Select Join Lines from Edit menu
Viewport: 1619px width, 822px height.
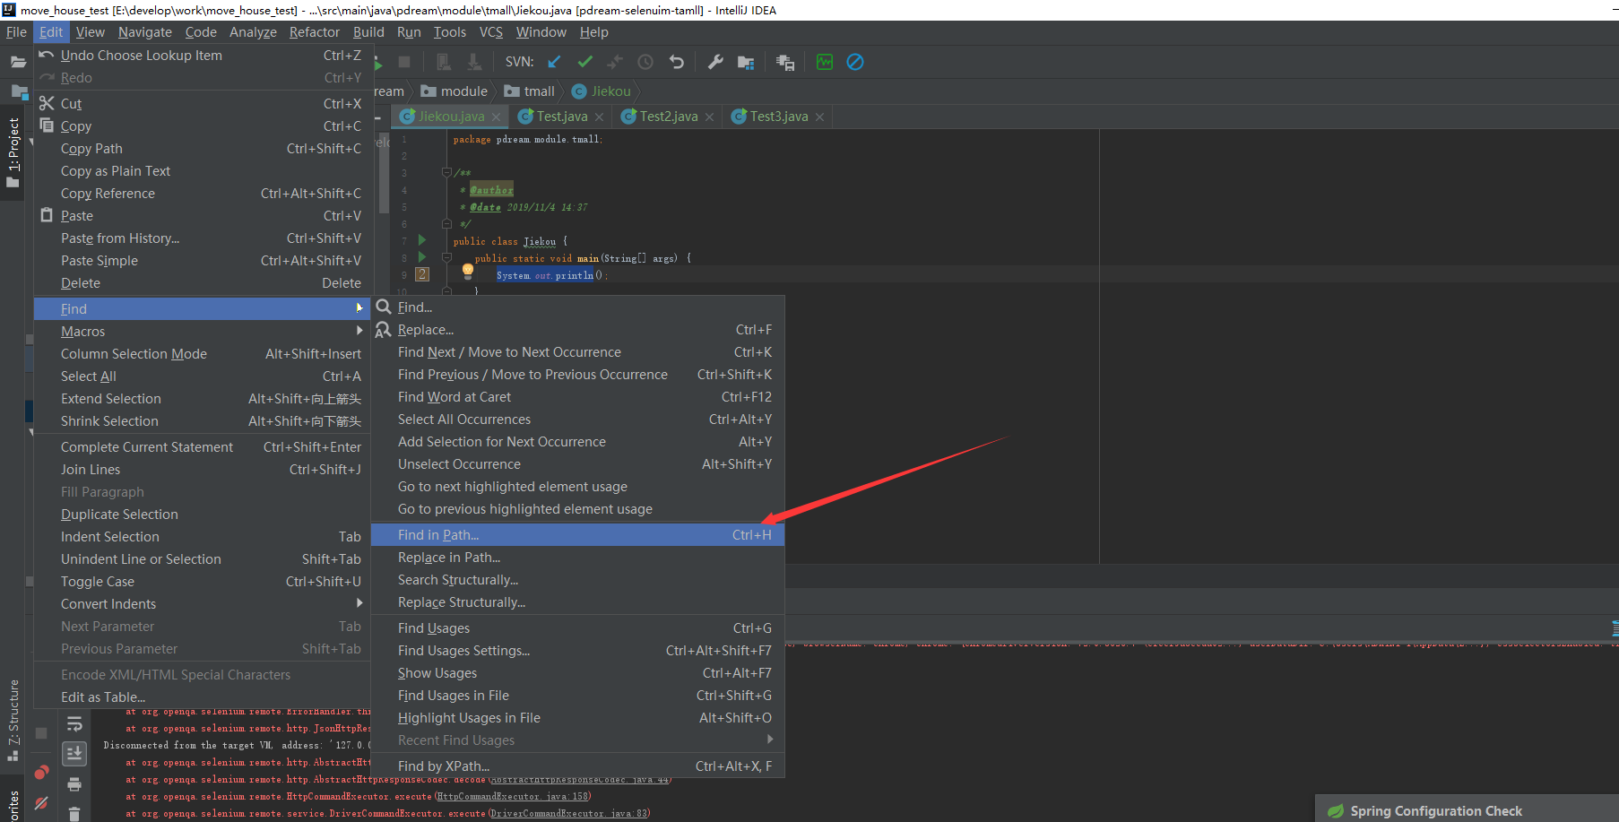[x=203, y=470]
